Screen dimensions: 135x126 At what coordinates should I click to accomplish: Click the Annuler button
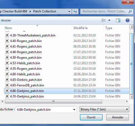[x=118, y=117]
